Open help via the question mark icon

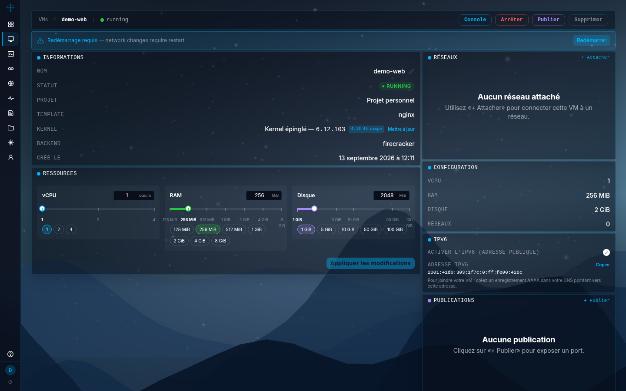pos(10,354)
